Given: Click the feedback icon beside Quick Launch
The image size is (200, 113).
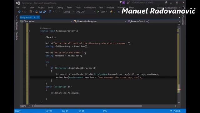Looking at the screenshot, I should coord(128,2).
